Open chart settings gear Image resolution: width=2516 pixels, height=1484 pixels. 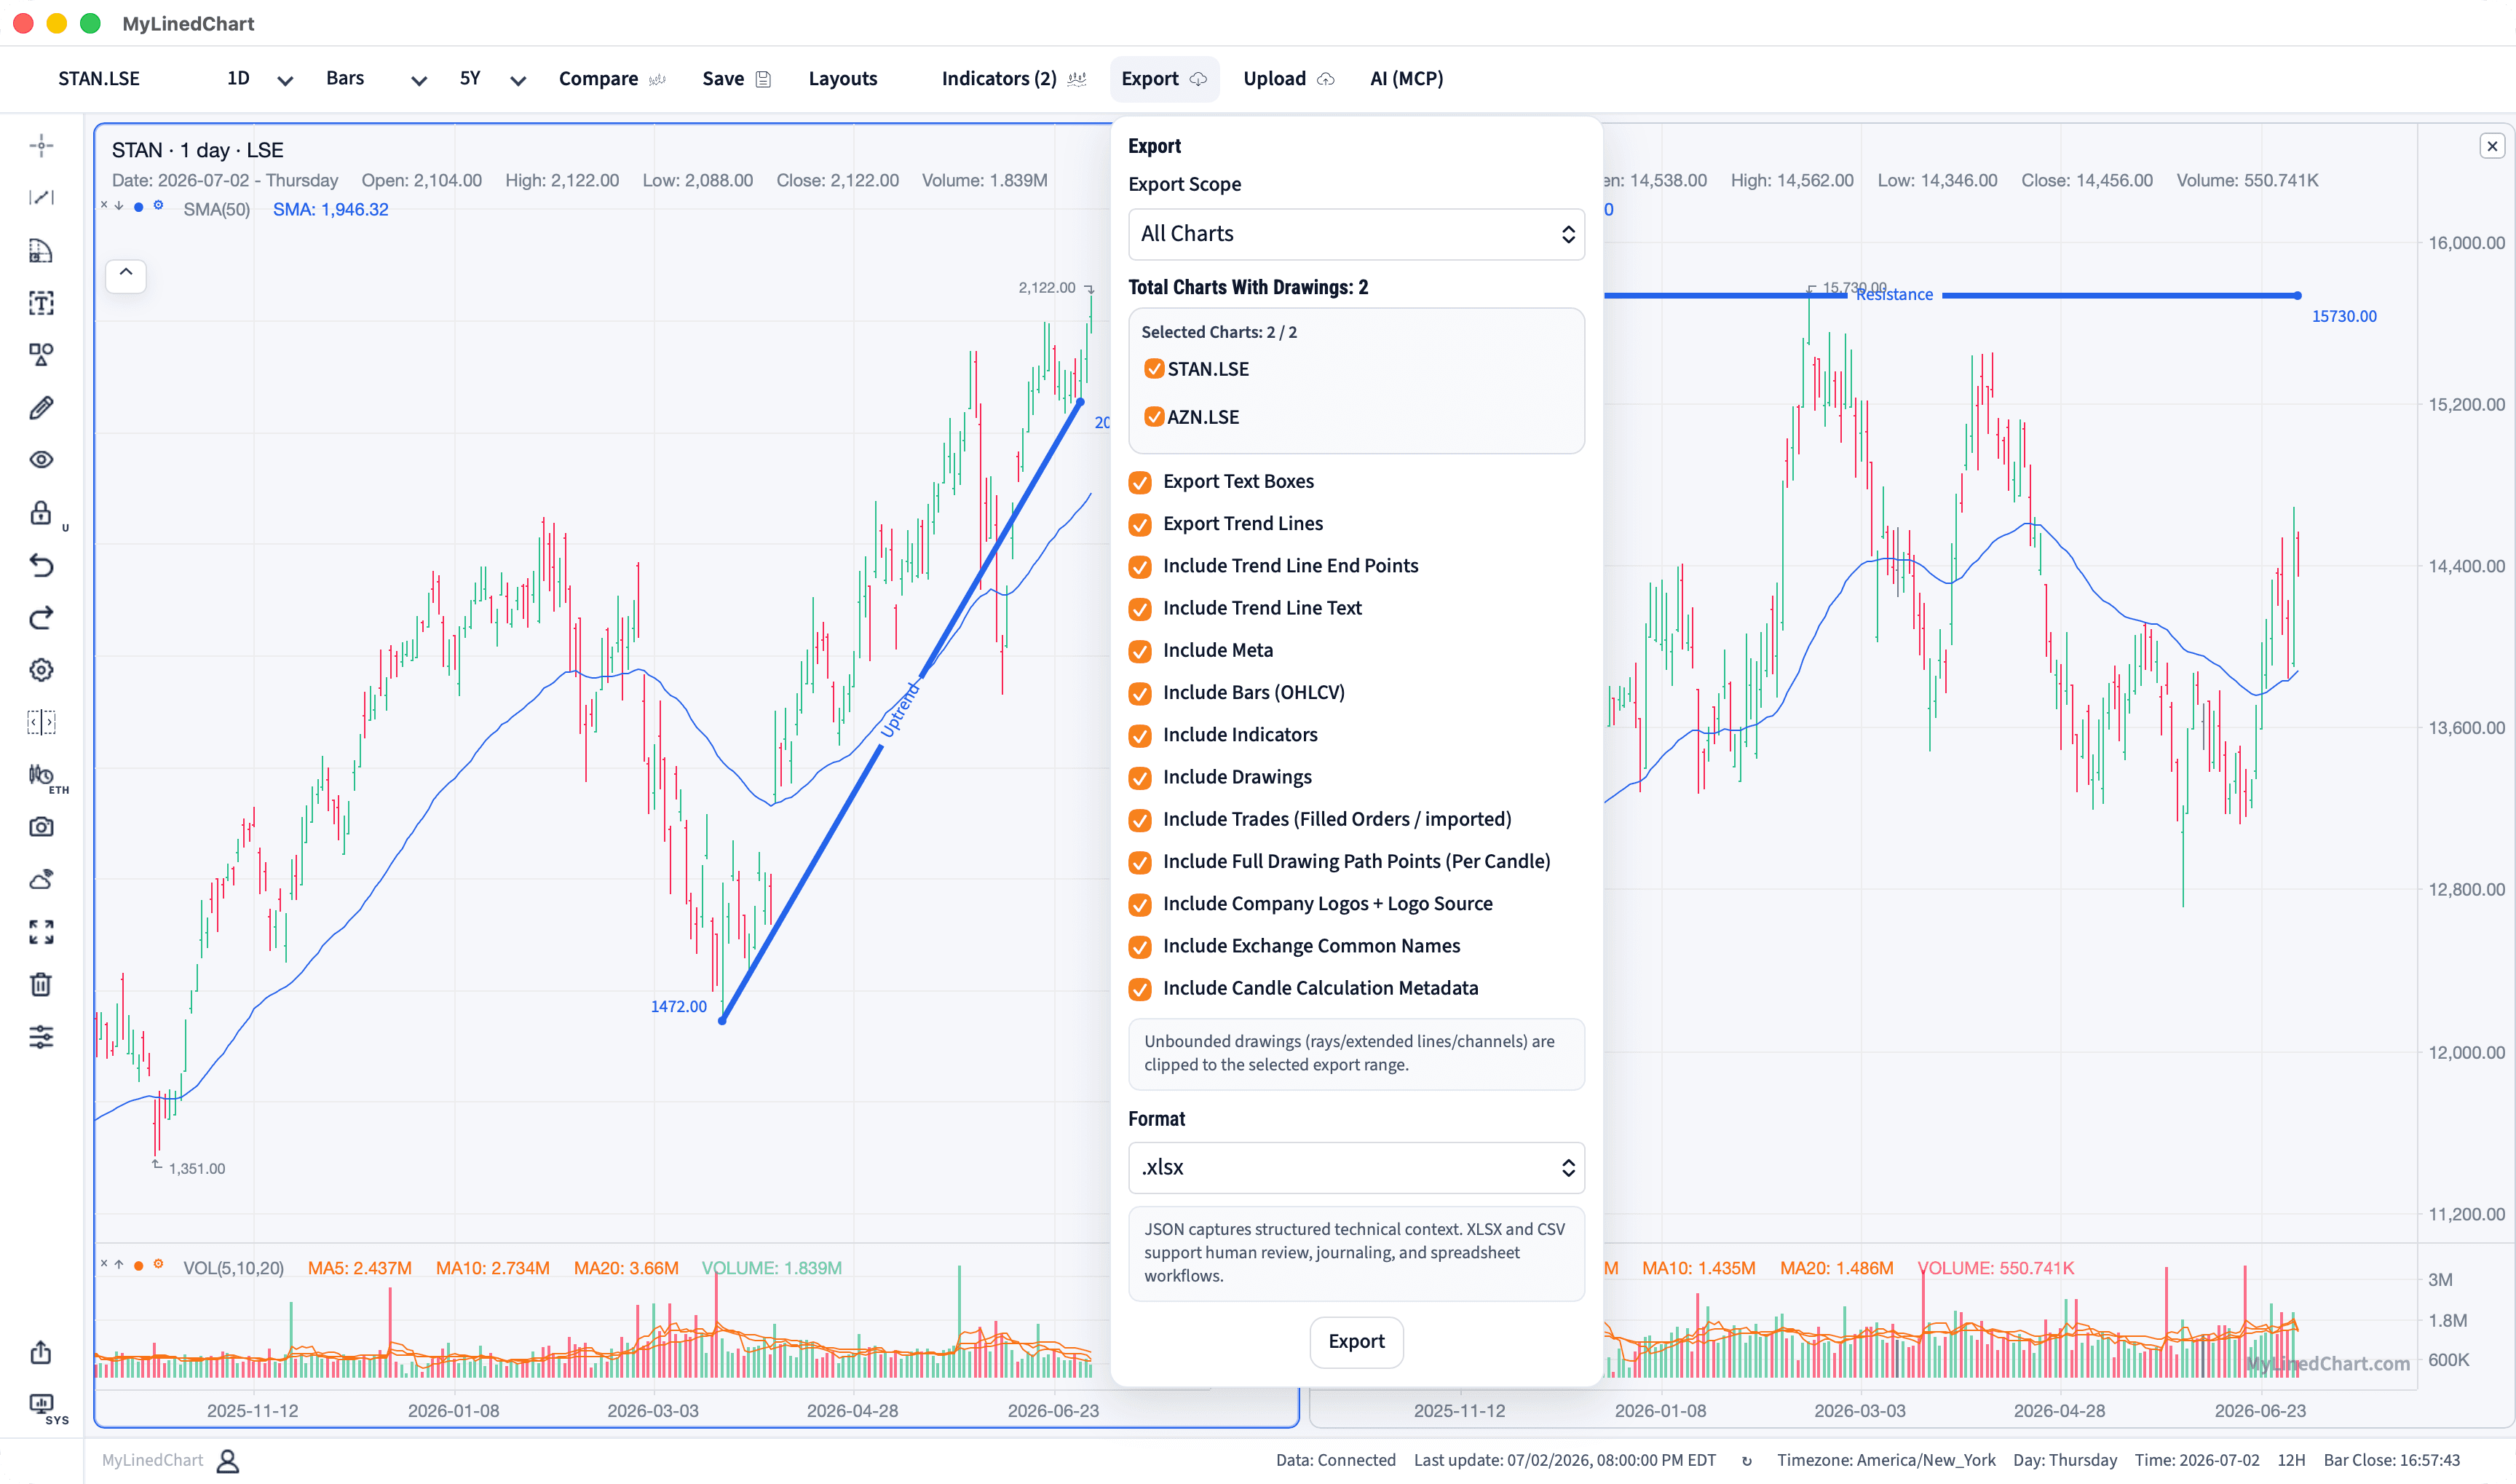[41, 670]
